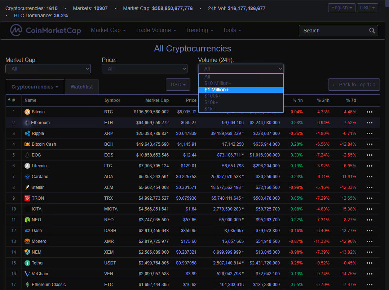The width and height of the screenshot is (389, 290).
Task: Select the $1k+ volume option
Action: point(241,109)
